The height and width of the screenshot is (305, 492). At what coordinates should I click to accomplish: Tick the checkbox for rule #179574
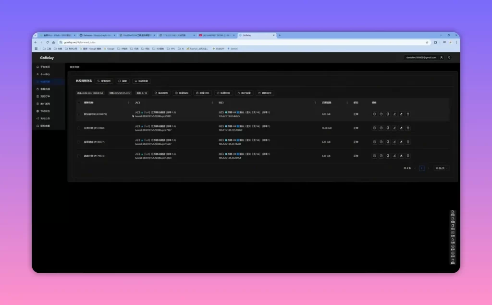coord(78,156)
